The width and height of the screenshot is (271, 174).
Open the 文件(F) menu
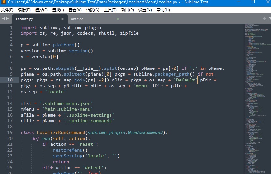(7, 10)
